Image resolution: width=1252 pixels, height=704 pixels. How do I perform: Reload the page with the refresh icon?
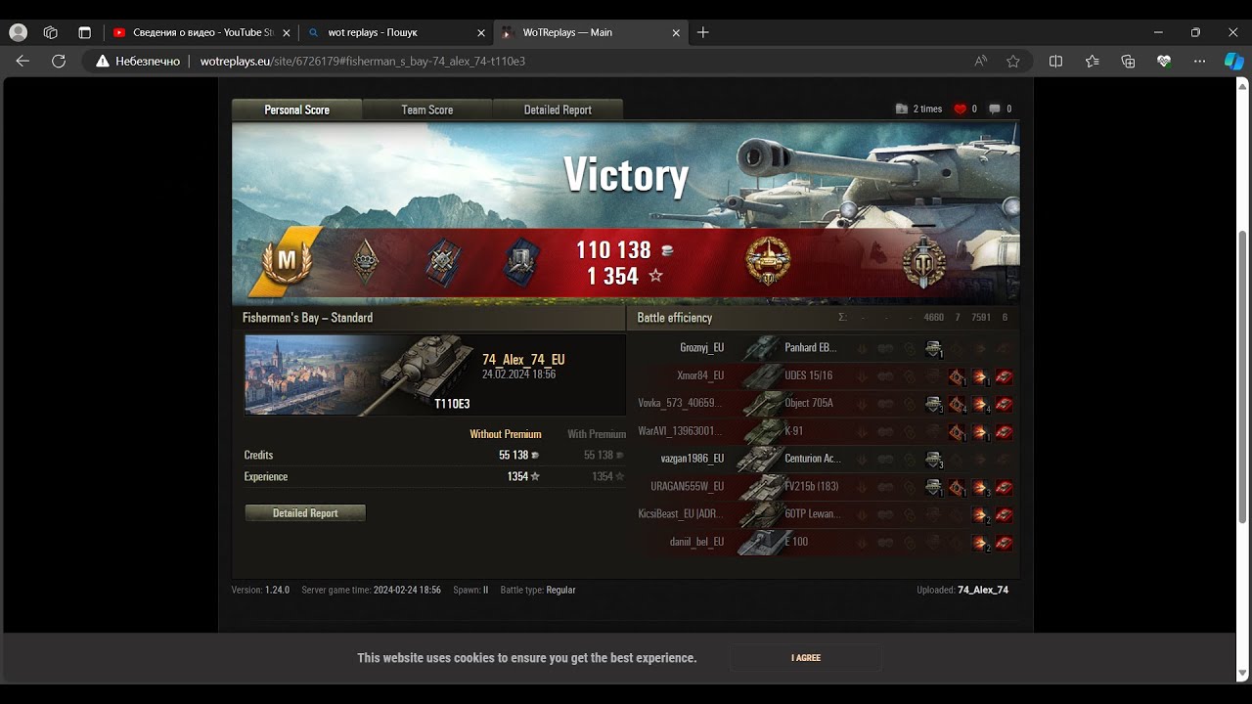pos(59,61)
